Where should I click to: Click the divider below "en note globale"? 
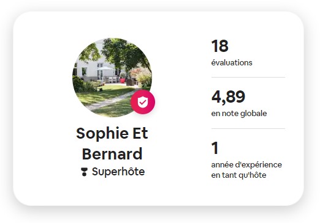[x=248, y=129]
